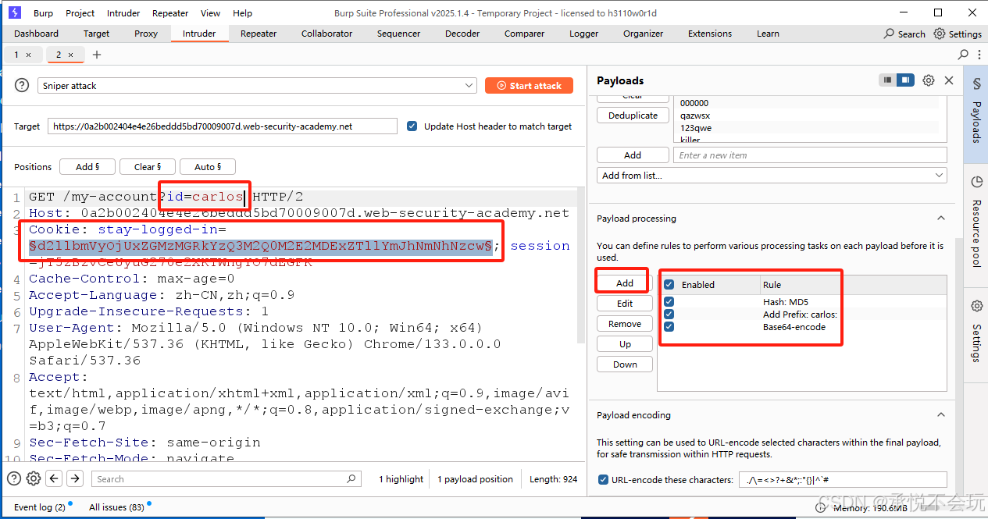The width and height of the screenshot is (988, 519).
Task: Click the editor Search text field
Action: pyautogui.click(x=227, y=479)
